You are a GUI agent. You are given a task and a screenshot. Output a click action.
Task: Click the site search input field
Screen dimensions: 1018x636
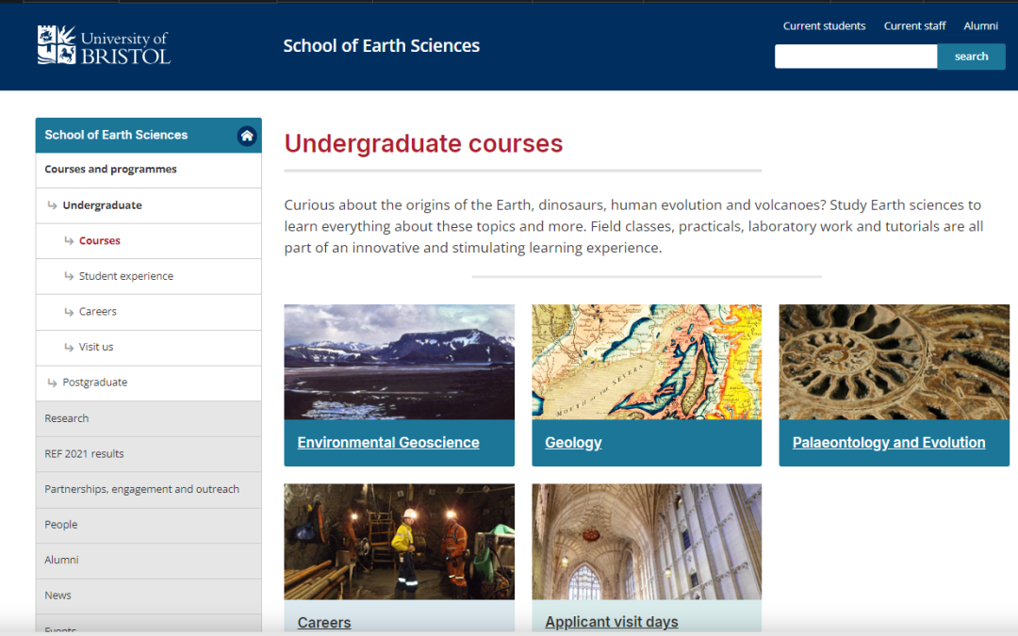856,57
